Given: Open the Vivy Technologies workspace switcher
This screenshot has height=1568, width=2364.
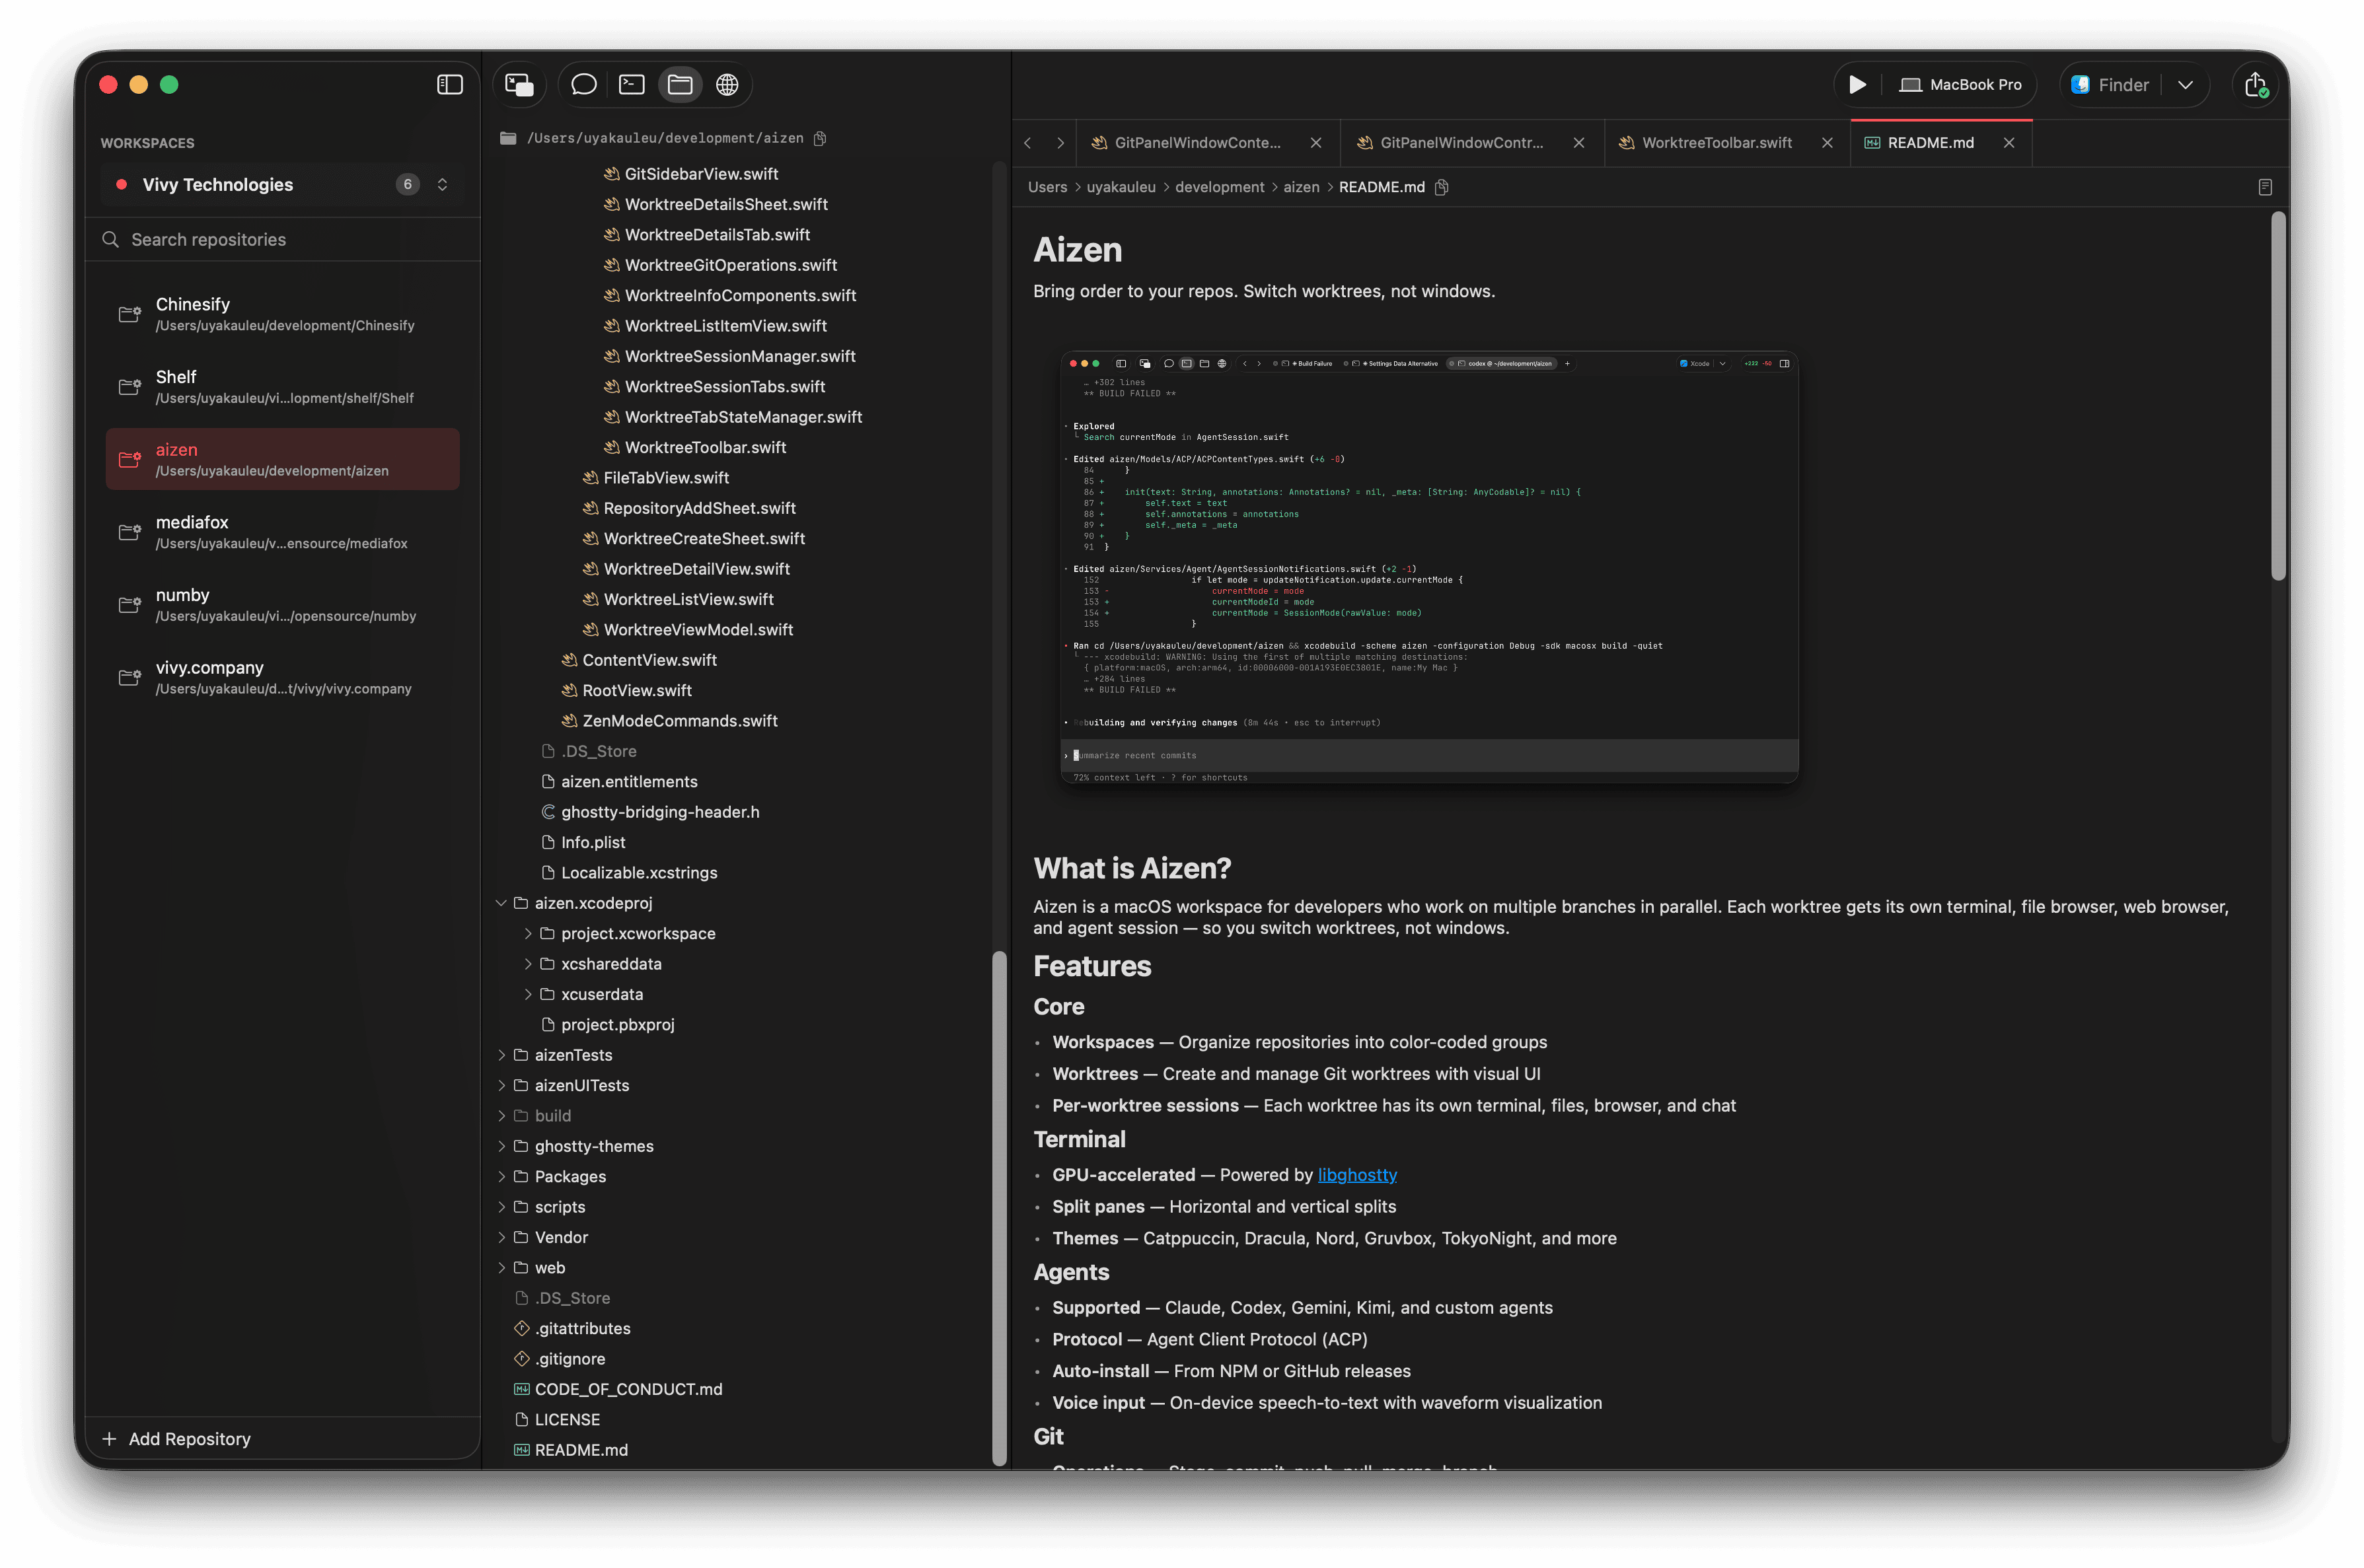Looking at the screenshot, I should pos(441,184).
